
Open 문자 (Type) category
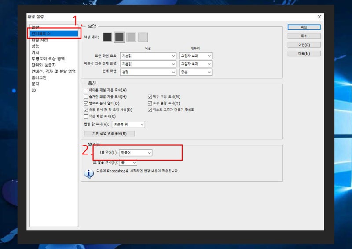[35, 84]
